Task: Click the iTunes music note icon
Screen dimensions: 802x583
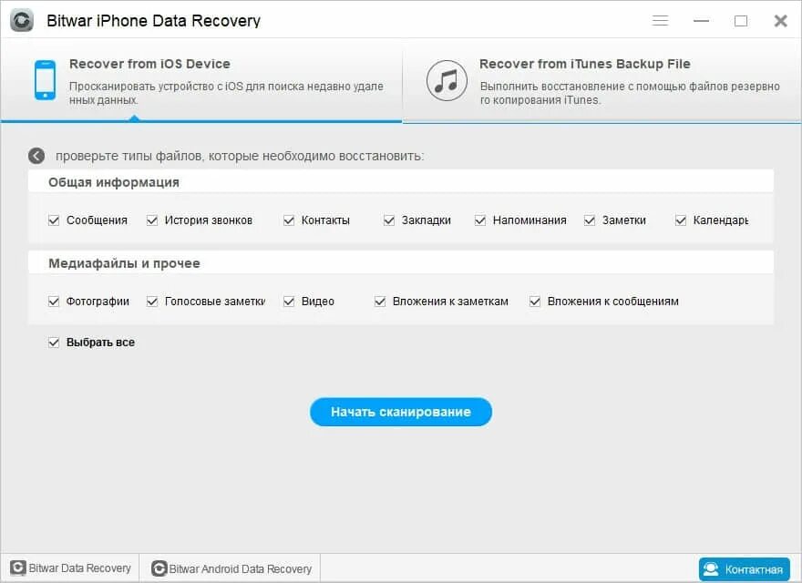Action: click(447, 80)
